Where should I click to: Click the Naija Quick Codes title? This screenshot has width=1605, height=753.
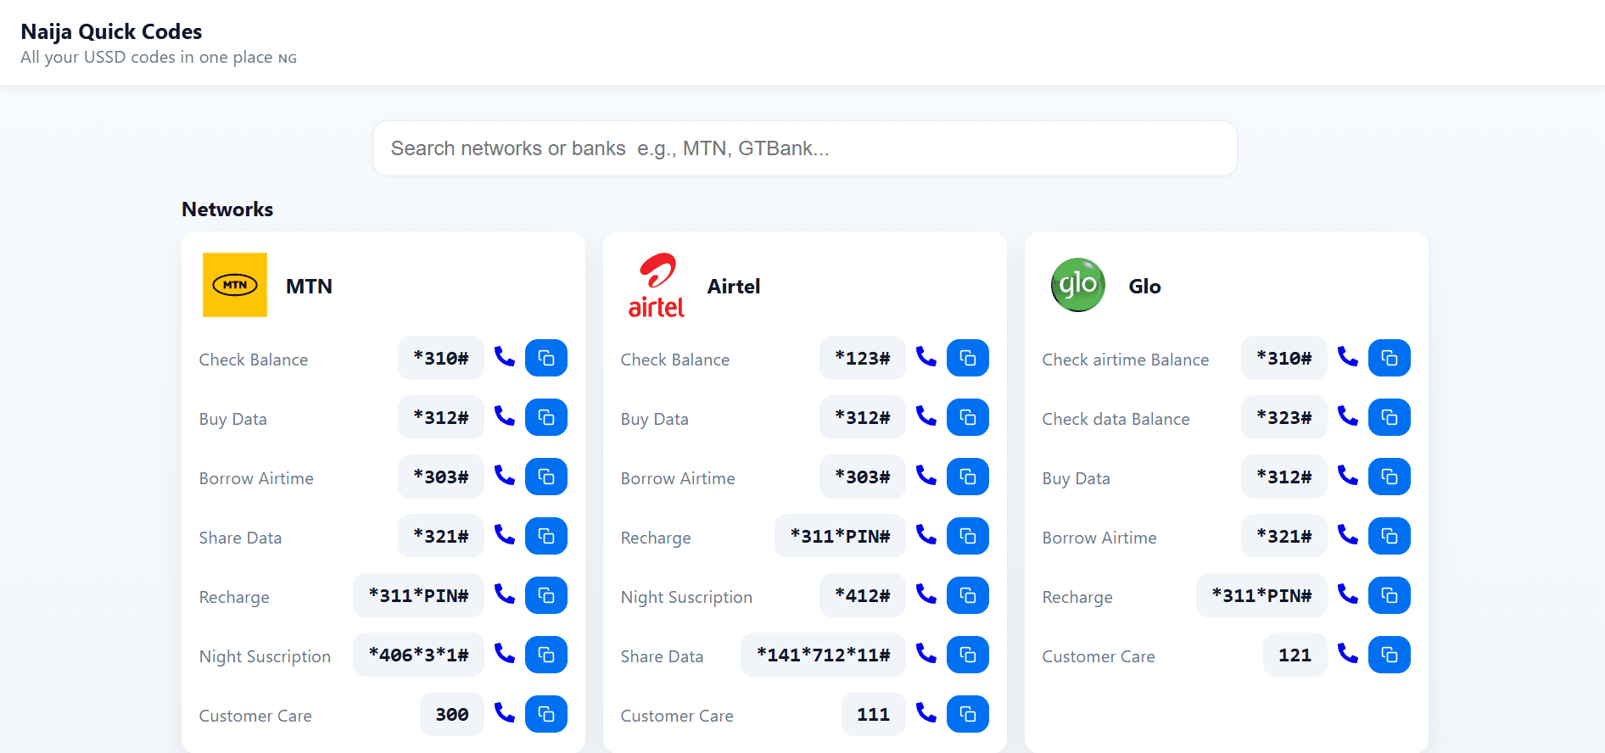click(111, 31)
